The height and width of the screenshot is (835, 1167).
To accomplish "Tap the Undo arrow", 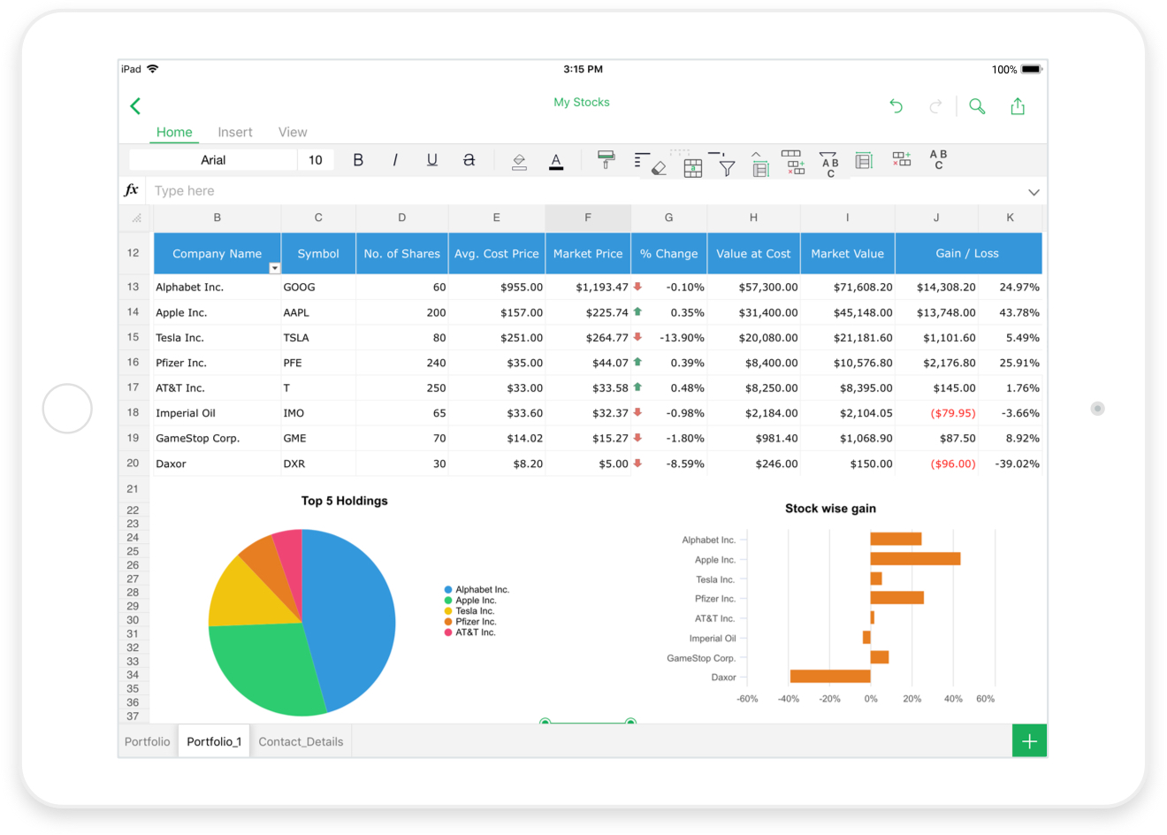I will 896,105.
